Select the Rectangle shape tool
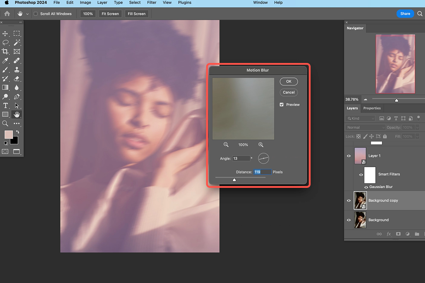This screenshot has height=283, width=425. (5, 114)
